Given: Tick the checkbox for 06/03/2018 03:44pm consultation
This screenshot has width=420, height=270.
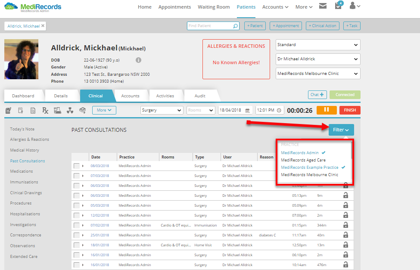Looking at the screenshot, I should click(x=77, y=186).
